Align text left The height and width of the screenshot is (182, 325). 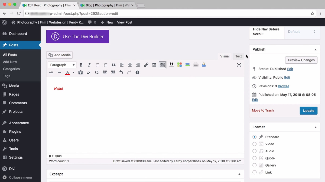point(122,65)
